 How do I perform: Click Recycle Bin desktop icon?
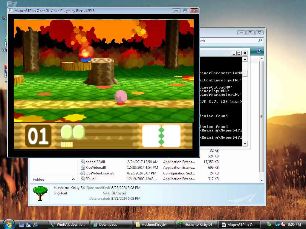[11, 4]
